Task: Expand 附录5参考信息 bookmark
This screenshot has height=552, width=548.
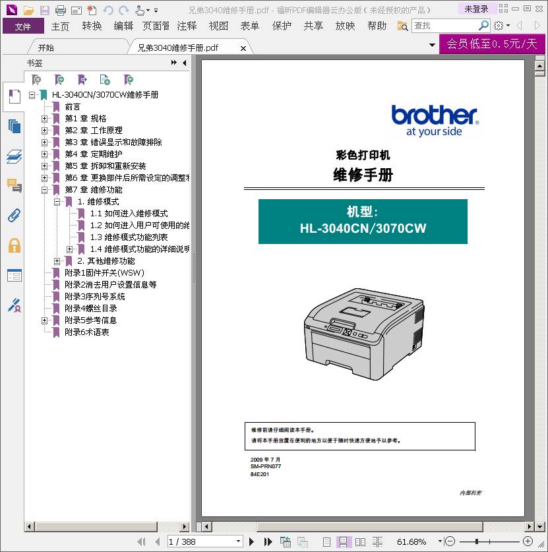Action: pyautogui.click(x=44, y=321)
